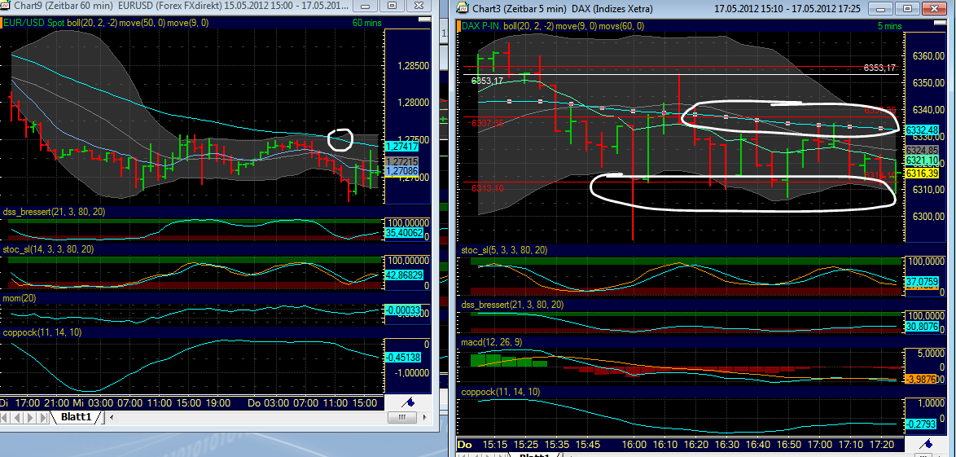The image size is (956, 457).
Task: Click the 6321,10 green price tag
Action: coord(922,160)
